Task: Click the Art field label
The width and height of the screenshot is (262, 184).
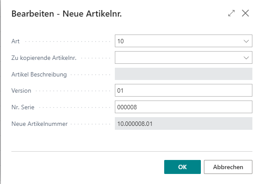Action: pos(15,41)
